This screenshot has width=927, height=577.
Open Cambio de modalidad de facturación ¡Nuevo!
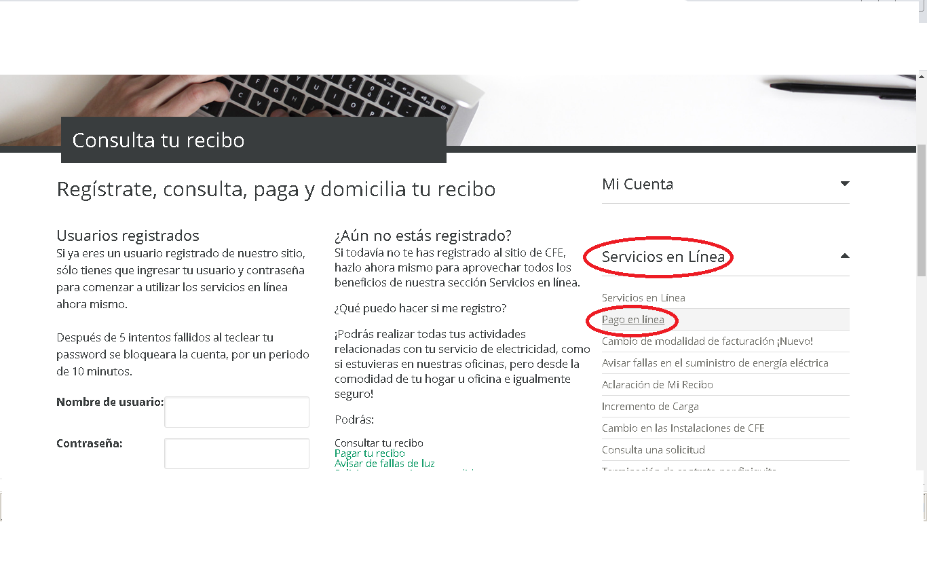tap(707, 341)
